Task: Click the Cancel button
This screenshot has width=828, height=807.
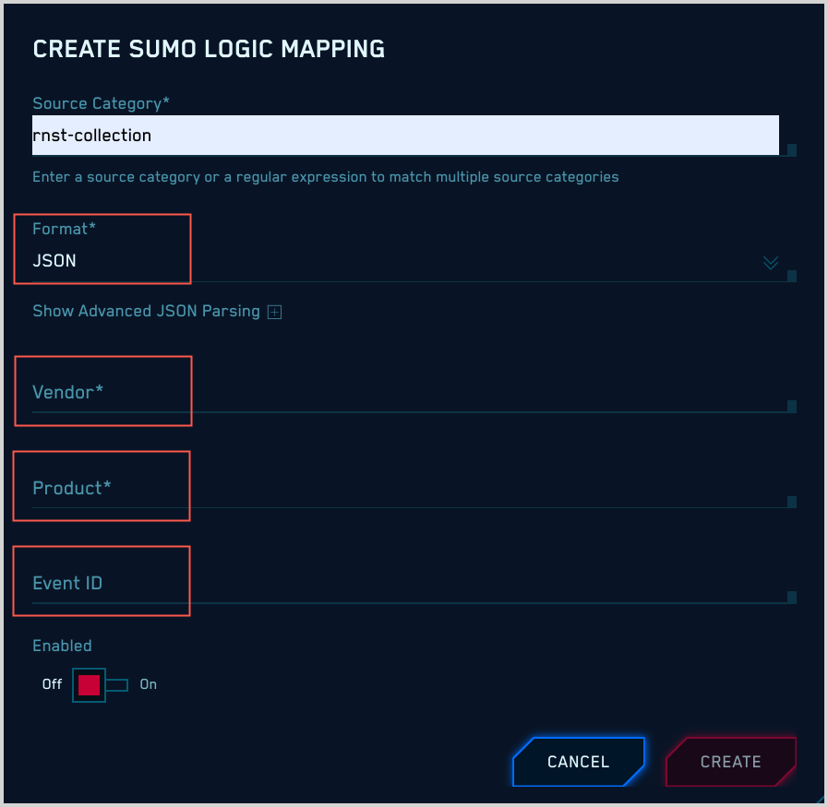Action: [x=579, y=762]
